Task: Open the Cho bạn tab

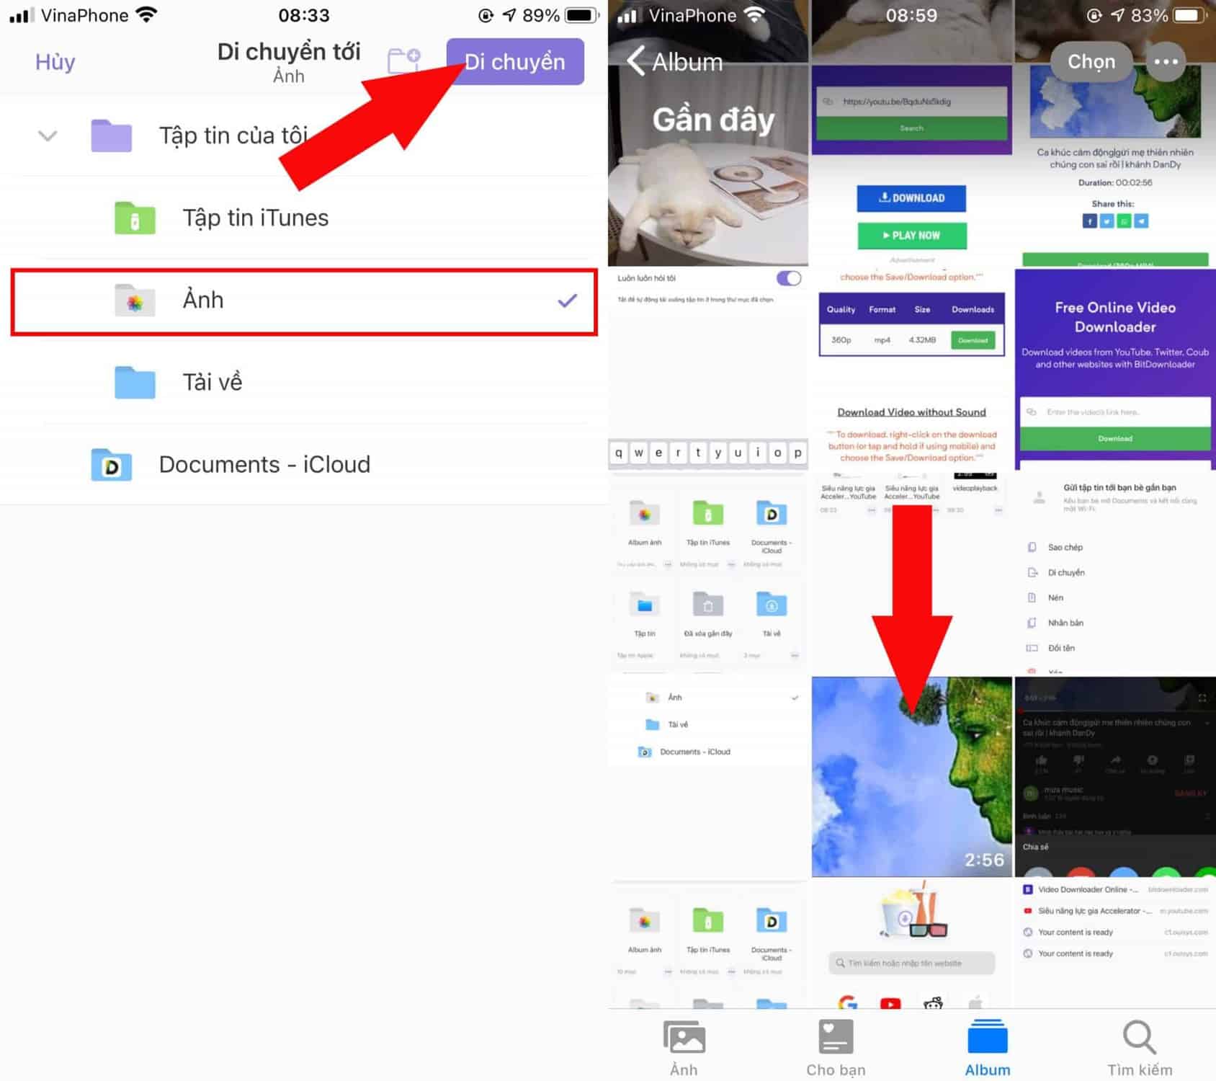Action: click(x=836, y=1049)
